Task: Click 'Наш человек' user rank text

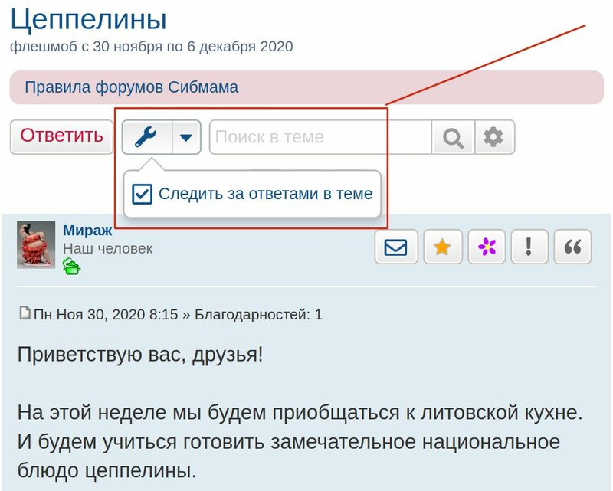Action: point(108,249)
